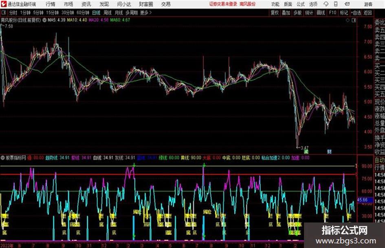Open the 市场 menu

point(68,4)
